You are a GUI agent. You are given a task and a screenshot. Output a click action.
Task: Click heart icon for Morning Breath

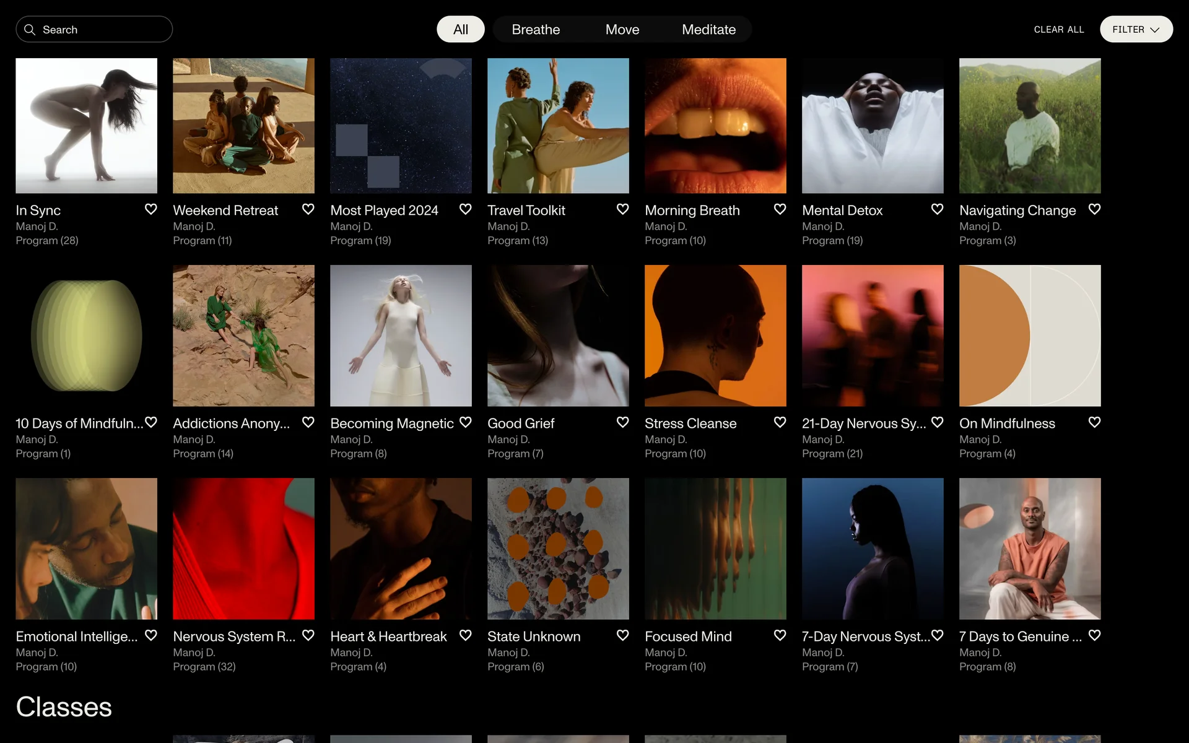pos(780,209)
